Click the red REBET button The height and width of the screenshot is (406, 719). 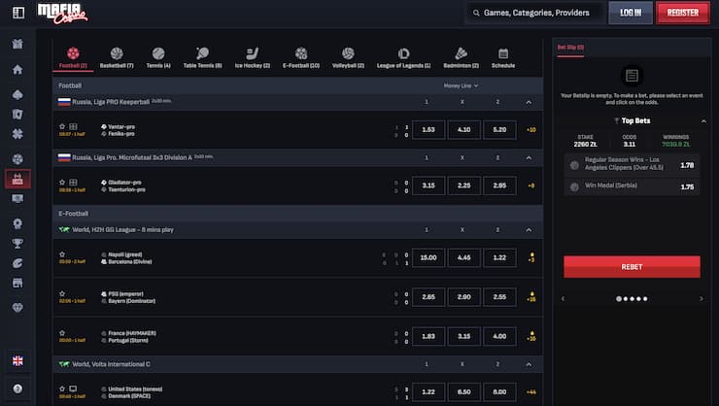pyautogui.click(x=632, y=267)
